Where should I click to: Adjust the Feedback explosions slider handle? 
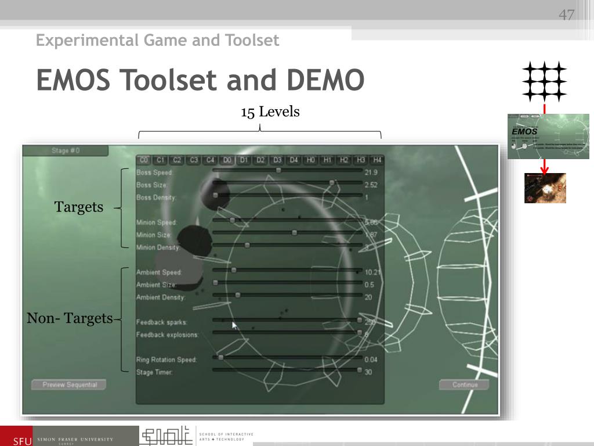click(360, 333)
